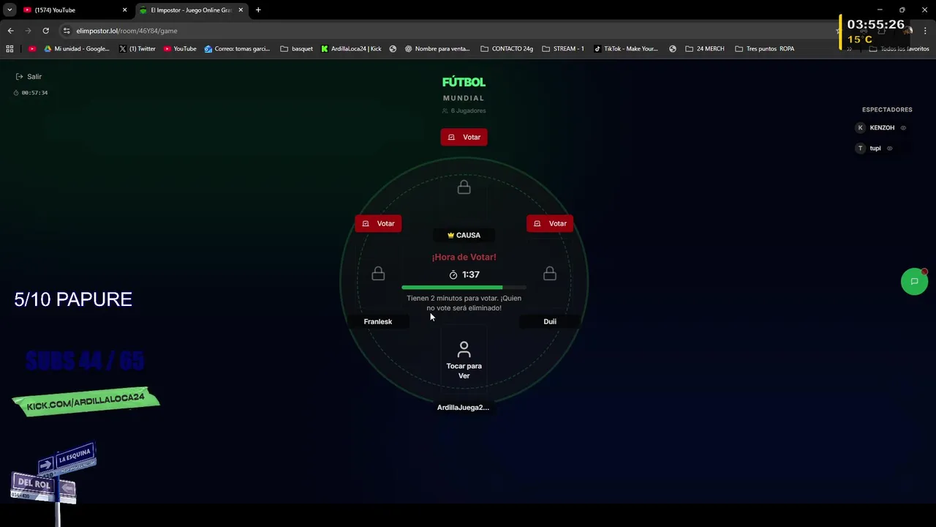The width and height of the screenshot is (936, 527).
Task: Open the tab search dropdown arrow
Action: pyautogui.click(x=10, y=10)
